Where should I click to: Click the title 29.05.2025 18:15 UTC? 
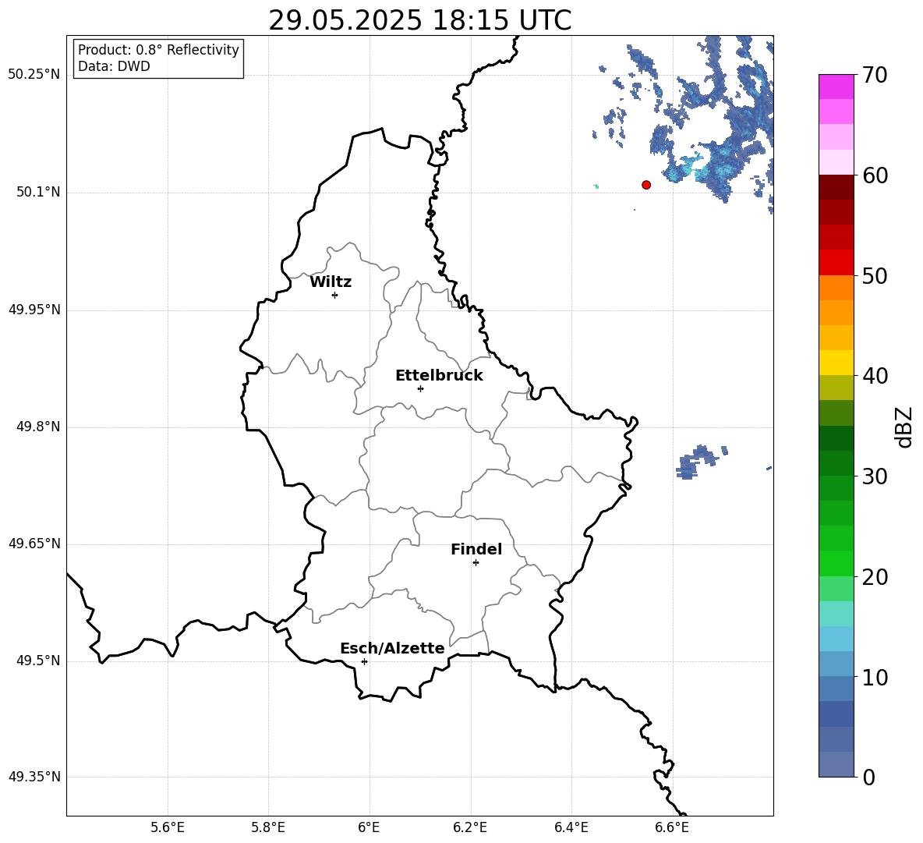click(420, 20)
